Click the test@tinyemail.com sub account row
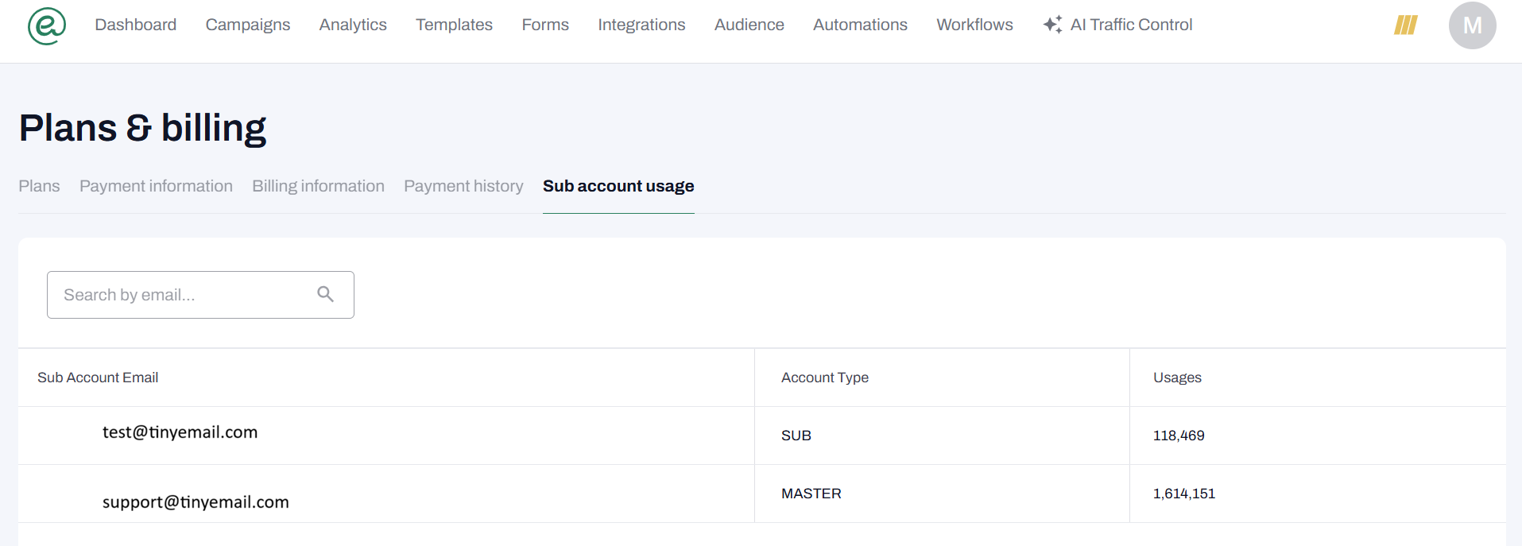Image resolution: width=1522 pixels, height=546 pixels. click(180, 433)
